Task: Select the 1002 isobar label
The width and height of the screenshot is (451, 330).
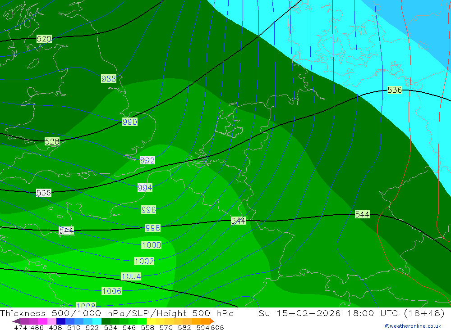Action: click(144, 262)
